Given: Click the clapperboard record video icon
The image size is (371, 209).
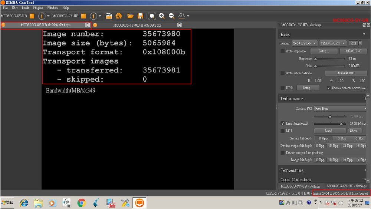Looking at the screenshot, I should 109,16.
